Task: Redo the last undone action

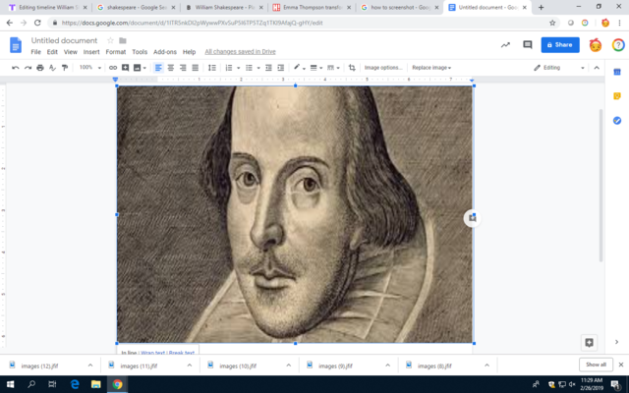Action: click(28, 68)
